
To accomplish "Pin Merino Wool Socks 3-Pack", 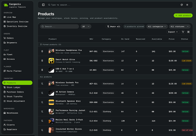I will 42,121.
